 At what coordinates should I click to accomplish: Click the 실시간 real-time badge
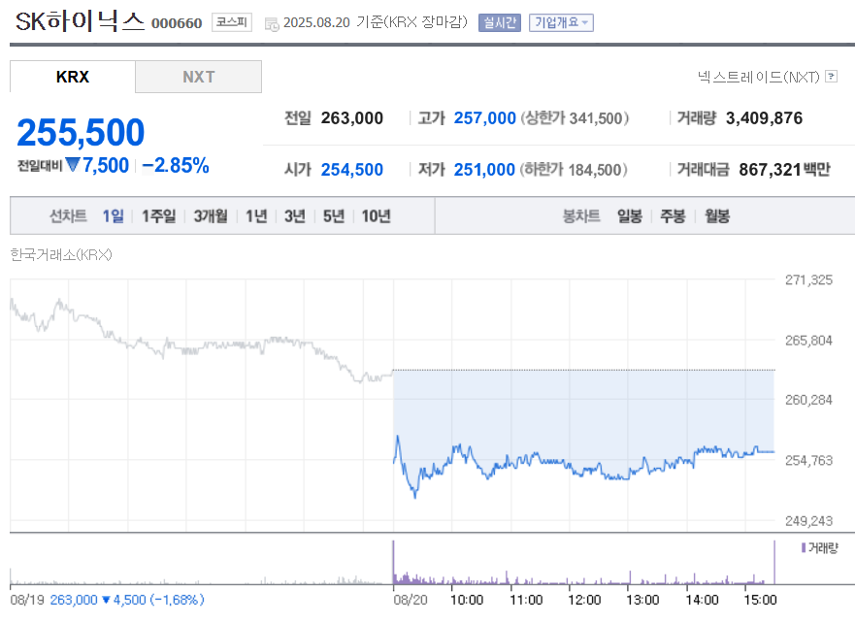click(x=500, y=23)
